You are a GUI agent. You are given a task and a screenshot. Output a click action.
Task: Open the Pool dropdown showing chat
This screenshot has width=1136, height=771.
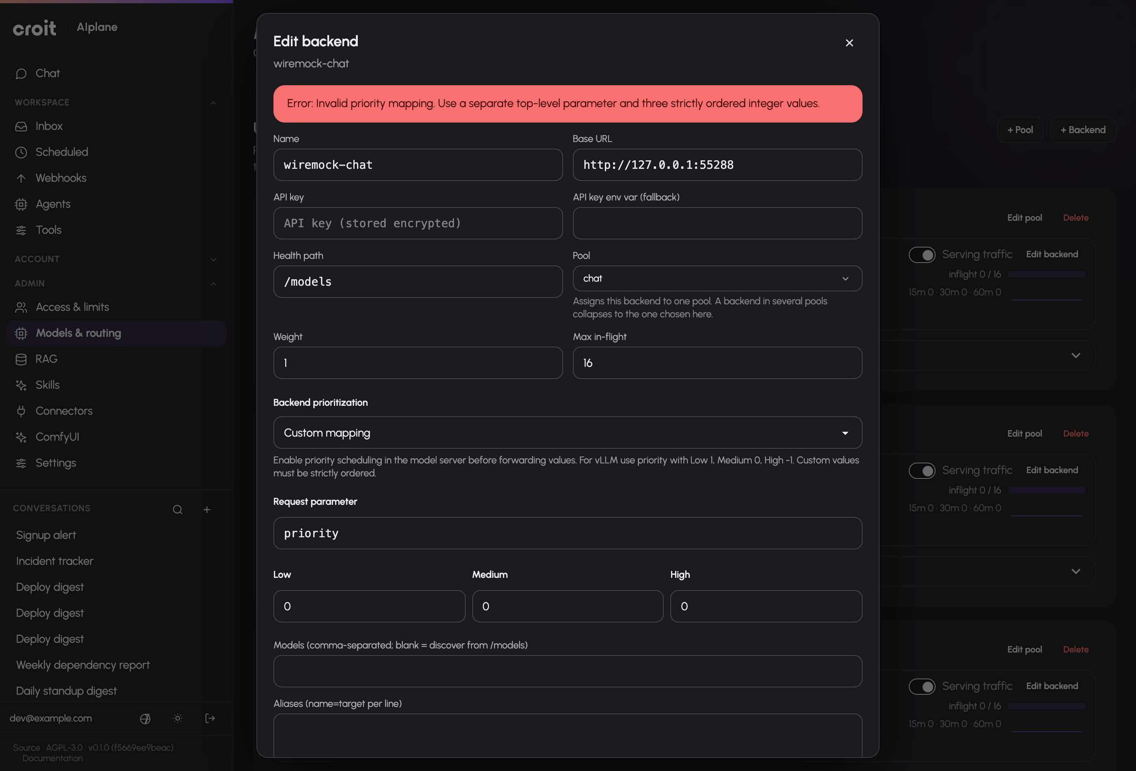coord(717,278)
